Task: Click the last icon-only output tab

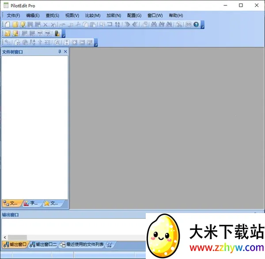Action: point(110,245)
